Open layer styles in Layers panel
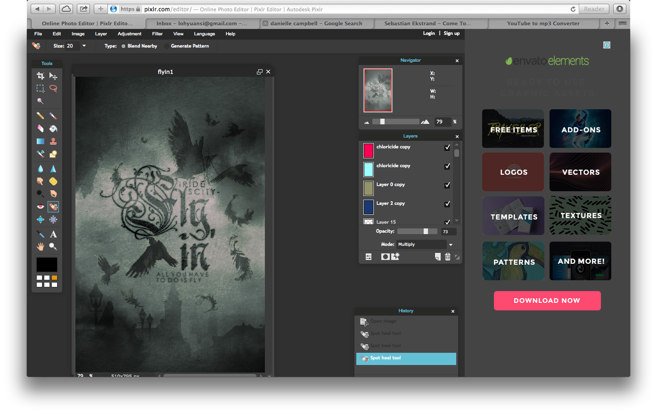 coord(395,257)
